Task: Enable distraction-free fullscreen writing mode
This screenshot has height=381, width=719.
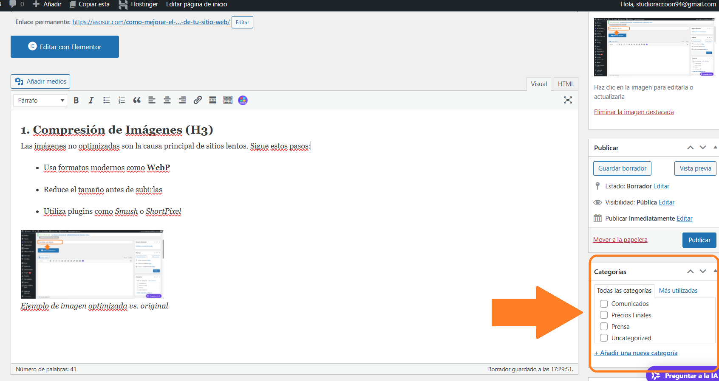Action: click(x=568, y=100)
